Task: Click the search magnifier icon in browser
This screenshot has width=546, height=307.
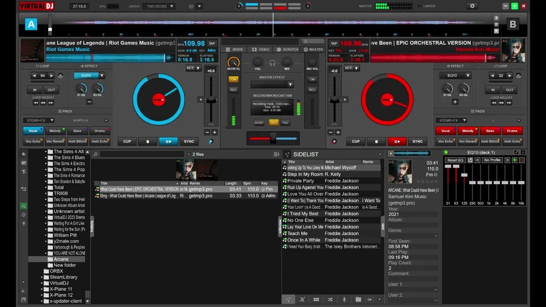Action: pos(96,154)
